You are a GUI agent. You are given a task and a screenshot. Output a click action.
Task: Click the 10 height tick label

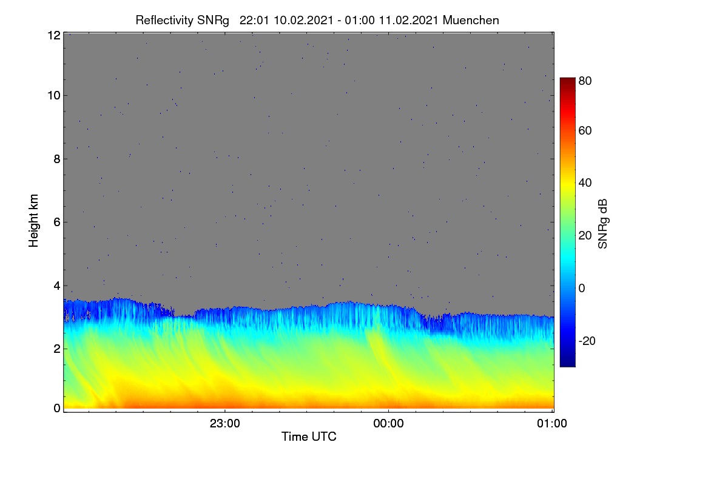(x=53, y=95)
